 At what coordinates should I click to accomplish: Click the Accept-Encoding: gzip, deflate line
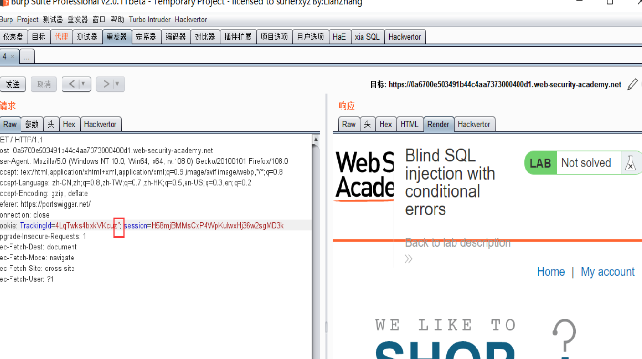coord(44,193)
